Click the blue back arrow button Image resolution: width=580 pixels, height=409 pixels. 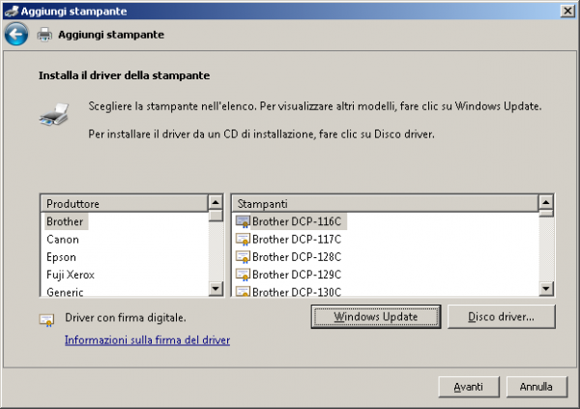pos(15,35)
